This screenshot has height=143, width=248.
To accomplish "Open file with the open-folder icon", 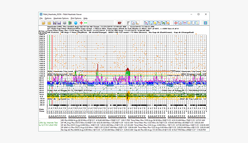I will point(44,23).
